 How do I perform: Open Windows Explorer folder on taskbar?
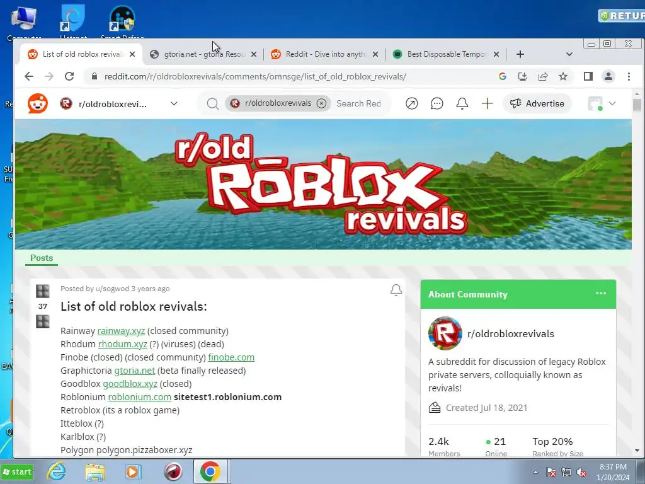tap(95, 471)
